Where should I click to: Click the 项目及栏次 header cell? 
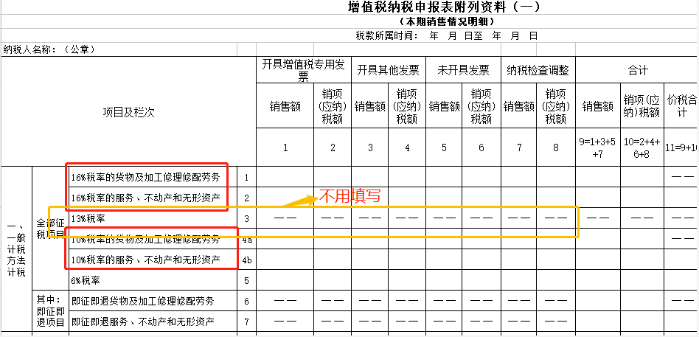(x=128, y=112)
